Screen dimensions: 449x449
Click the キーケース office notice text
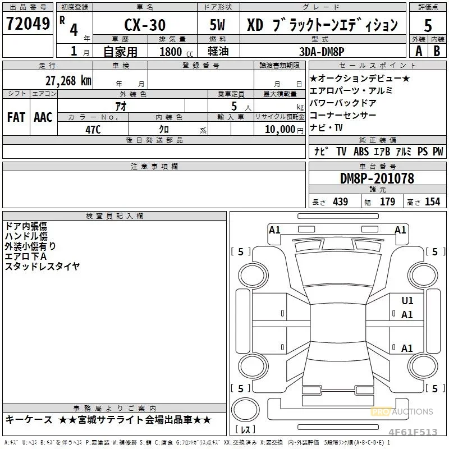(x=29, y=420)
